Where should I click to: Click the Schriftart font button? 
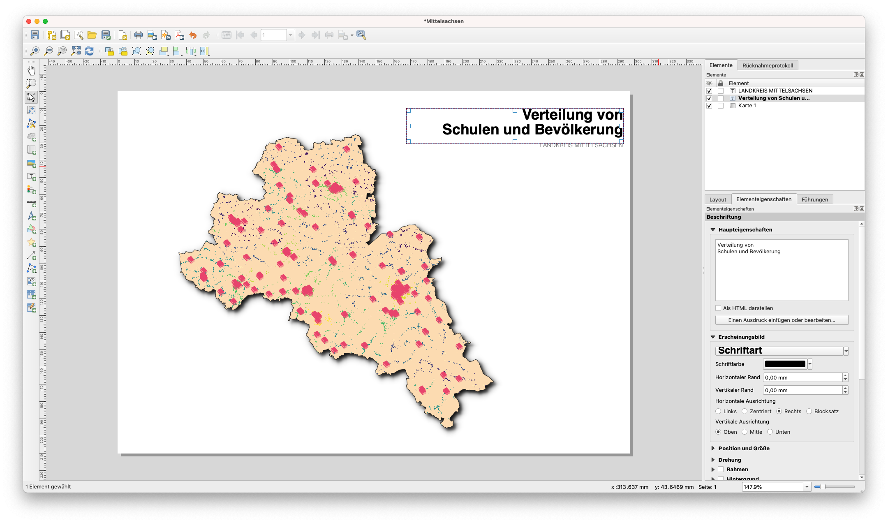pos(779,351)
